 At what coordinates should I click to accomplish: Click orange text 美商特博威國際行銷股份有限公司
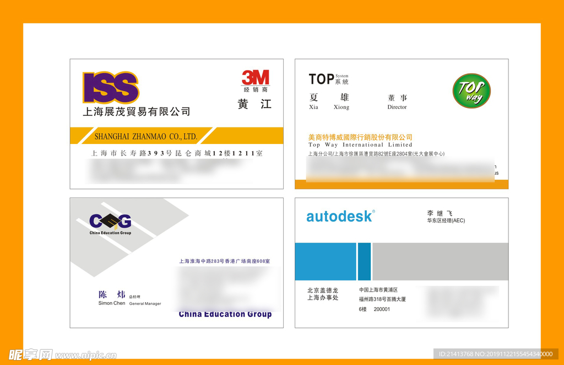click(x=360, y=137)
